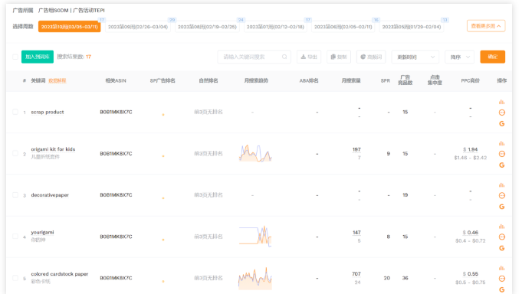Screen dimensions: 522x294
Task: Click keyword text 'scrap product'
Action: [x=48, y=112]
